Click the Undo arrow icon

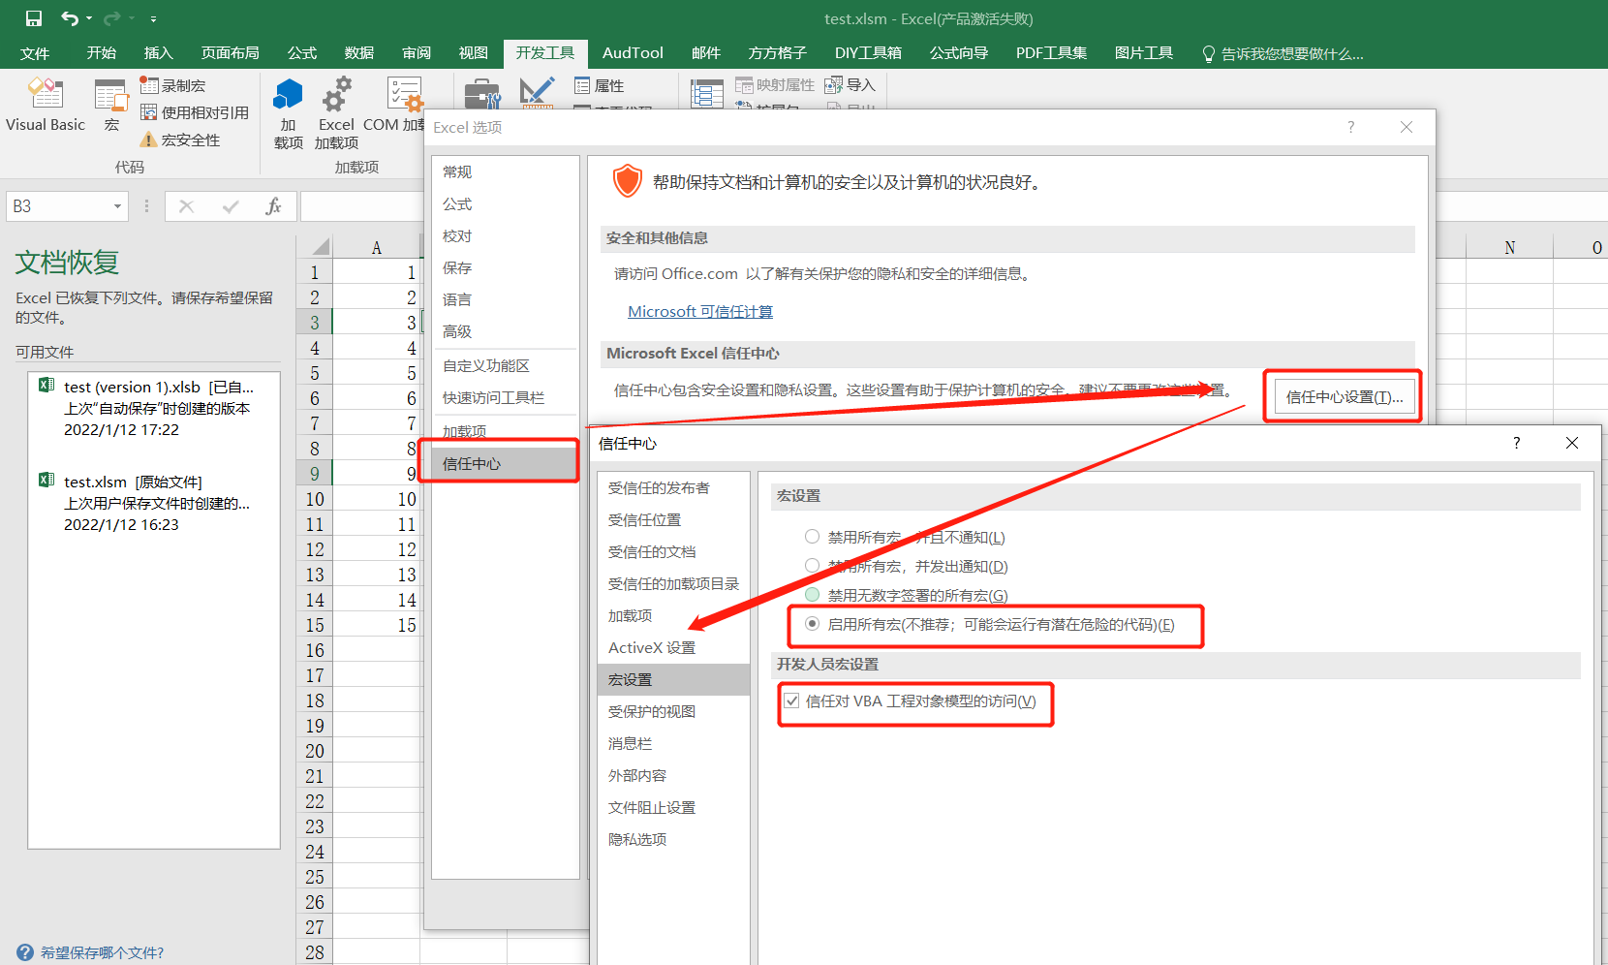tap(70, 18)
